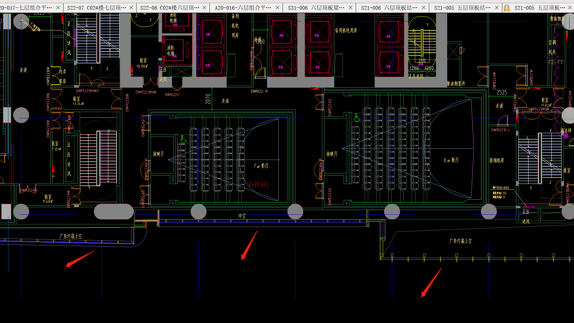
Task: Select the F2-F7 label
Action: tap(556, 62)
